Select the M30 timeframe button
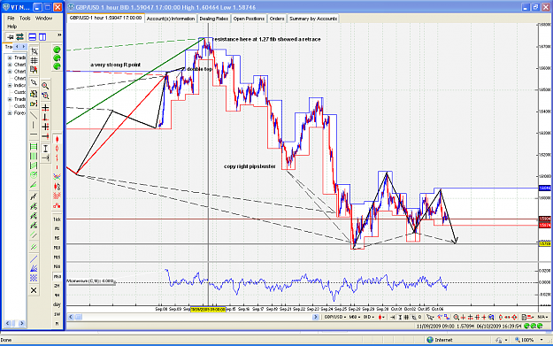The height and width of the screenshot is (346, 553). tap(57, 267)
